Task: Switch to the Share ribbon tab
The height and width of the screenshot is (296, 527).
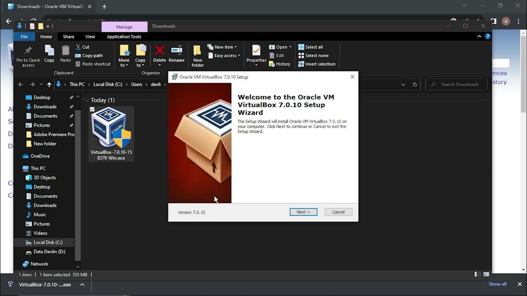Action: [68, 37]
